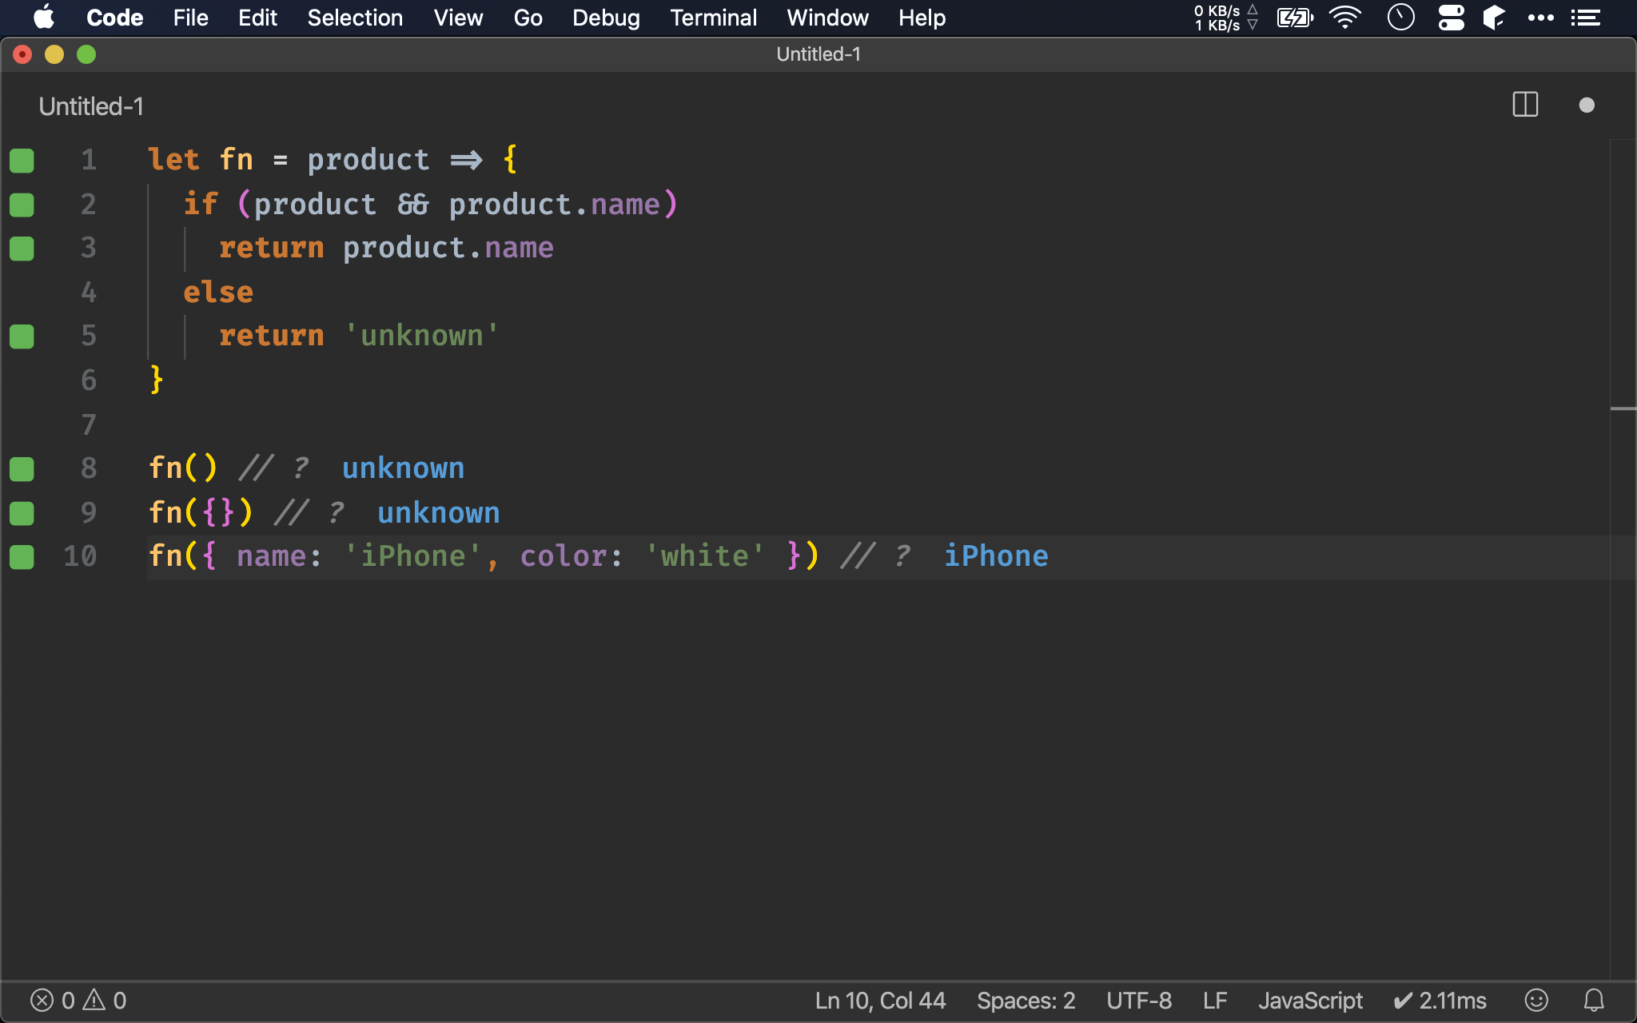Click the clock/time icon
The image size is (1637, 1023).
click(1401, 18)
